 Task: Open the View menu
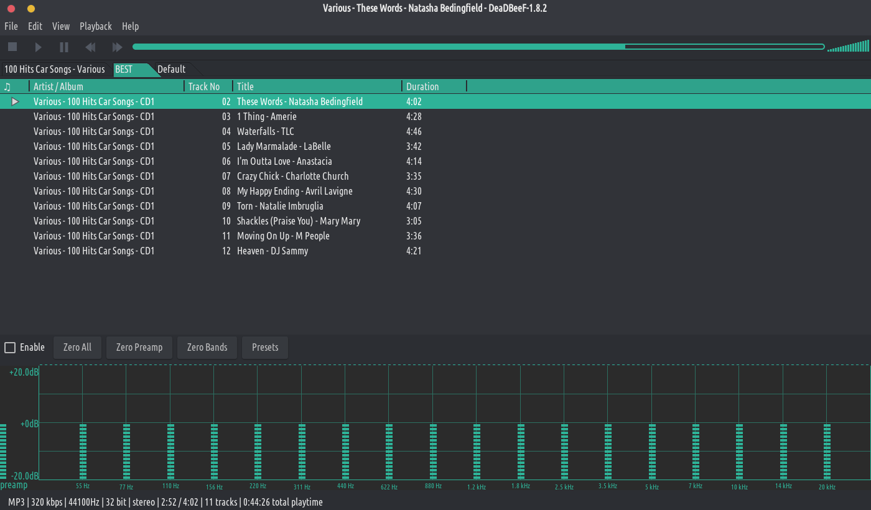tap(61, 26)
